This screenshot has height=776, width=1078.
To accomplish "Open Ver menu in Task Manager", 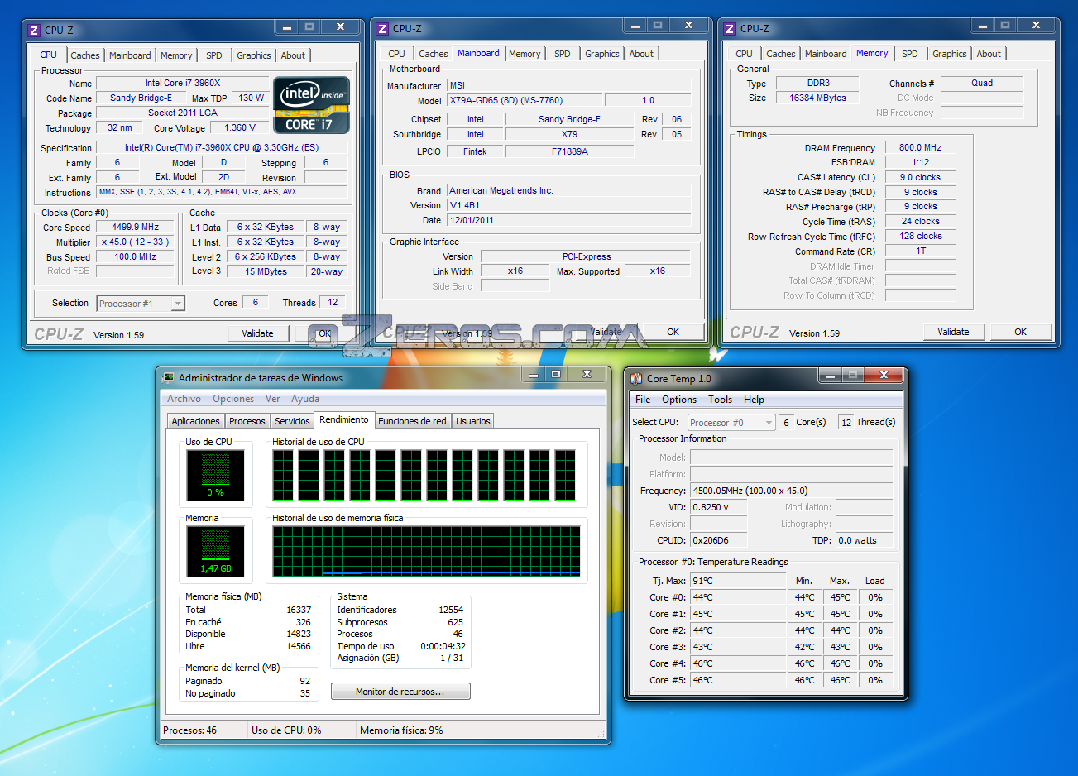I will coord(272,399).
